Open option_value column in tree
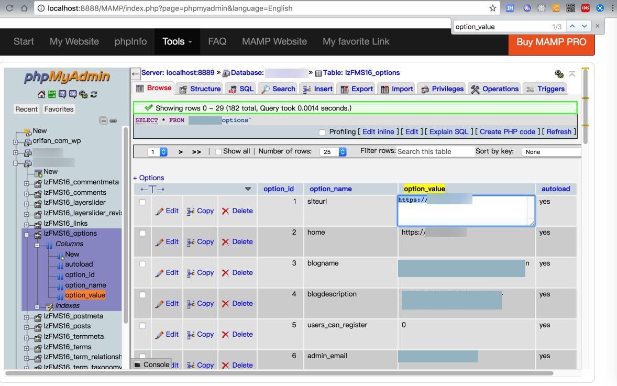617x386 pixels. point(85,295)
